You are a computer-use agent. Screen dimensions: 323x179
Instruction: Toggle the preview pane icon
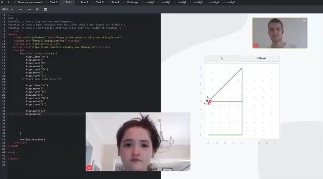(45, 9)
